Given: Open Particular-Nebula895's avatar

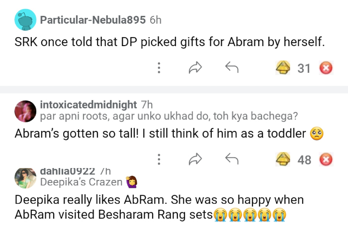Looking at the screenshot, I should (25, 21).
